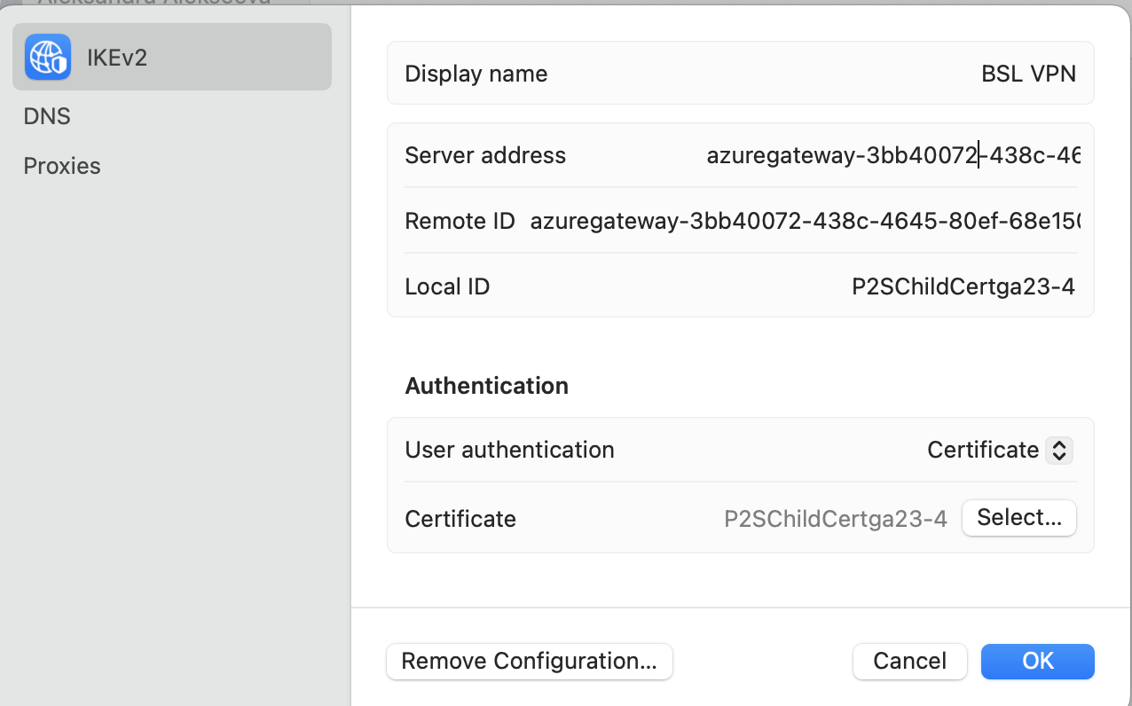Image resolution: width=1132 pixels, height=706 pixels.
Task: Click the Select... certificate button
Action: (x=1019, y=518)
